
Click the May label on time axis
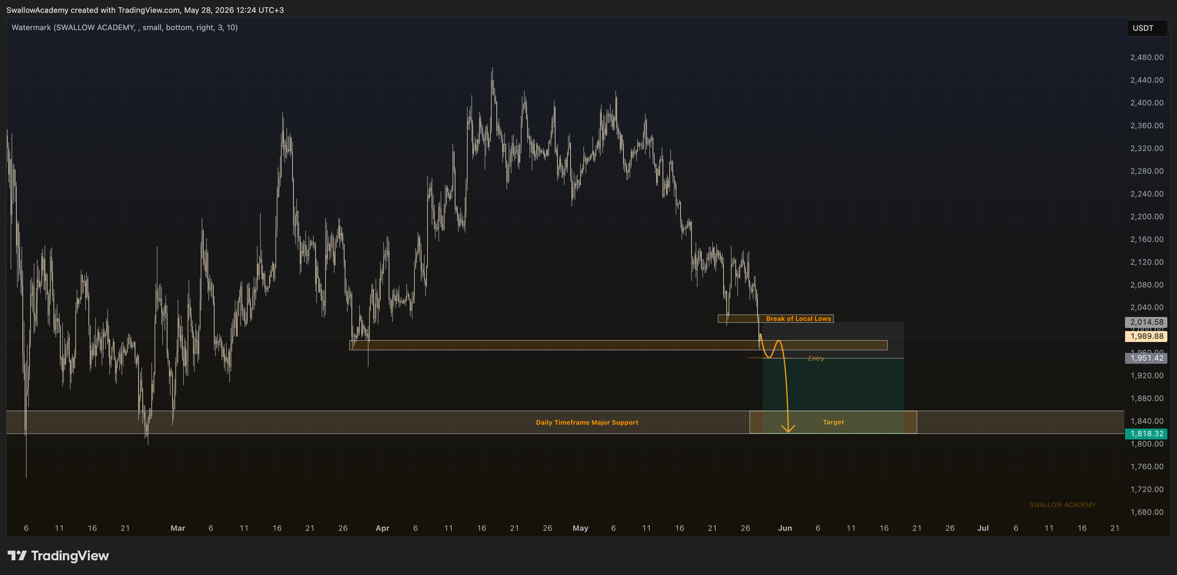pyautogui.click(x=580, y=528)
